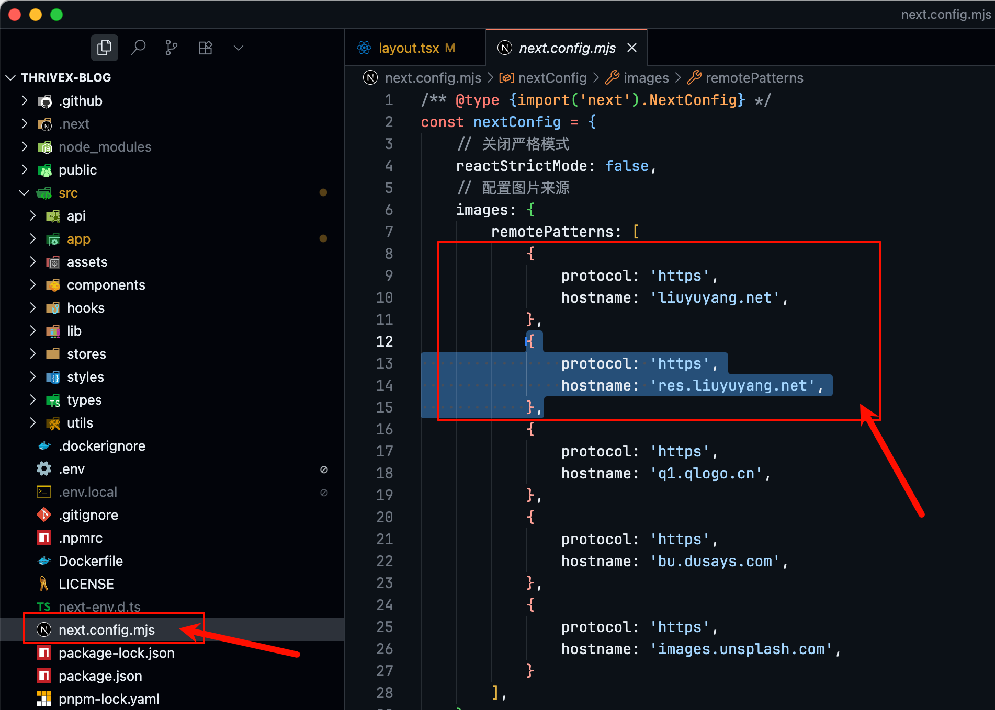Show additional views chevron in activity bar
The height and width of the screenshot is (710, 995).
point(239,48)
